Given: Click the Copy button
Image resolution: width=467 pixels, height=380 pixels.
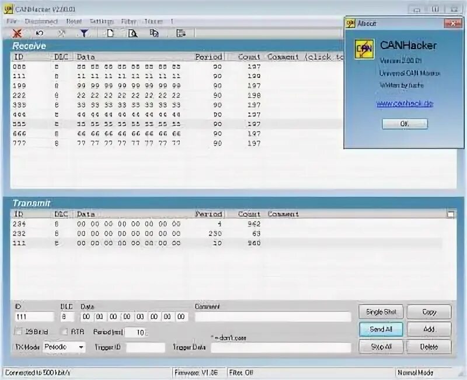Looking at the screenshot, I should point(429,312).
